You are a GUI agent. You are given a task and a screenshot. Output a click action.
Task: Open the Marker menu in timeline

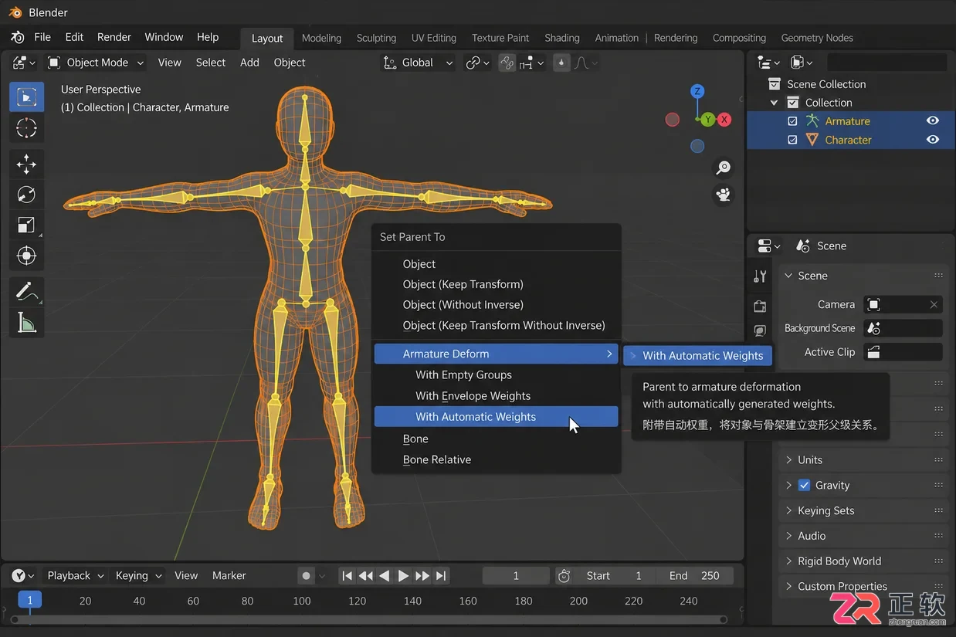click(229, 576)
